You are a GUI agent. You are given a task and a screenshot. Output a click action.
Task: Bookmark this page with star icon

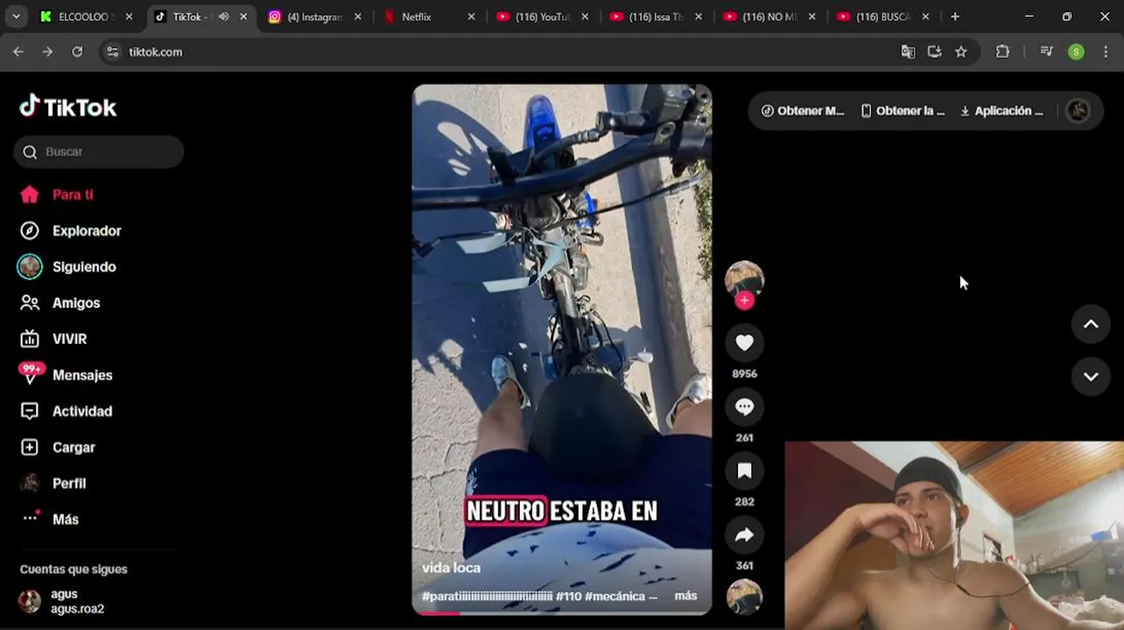(961, 52)
